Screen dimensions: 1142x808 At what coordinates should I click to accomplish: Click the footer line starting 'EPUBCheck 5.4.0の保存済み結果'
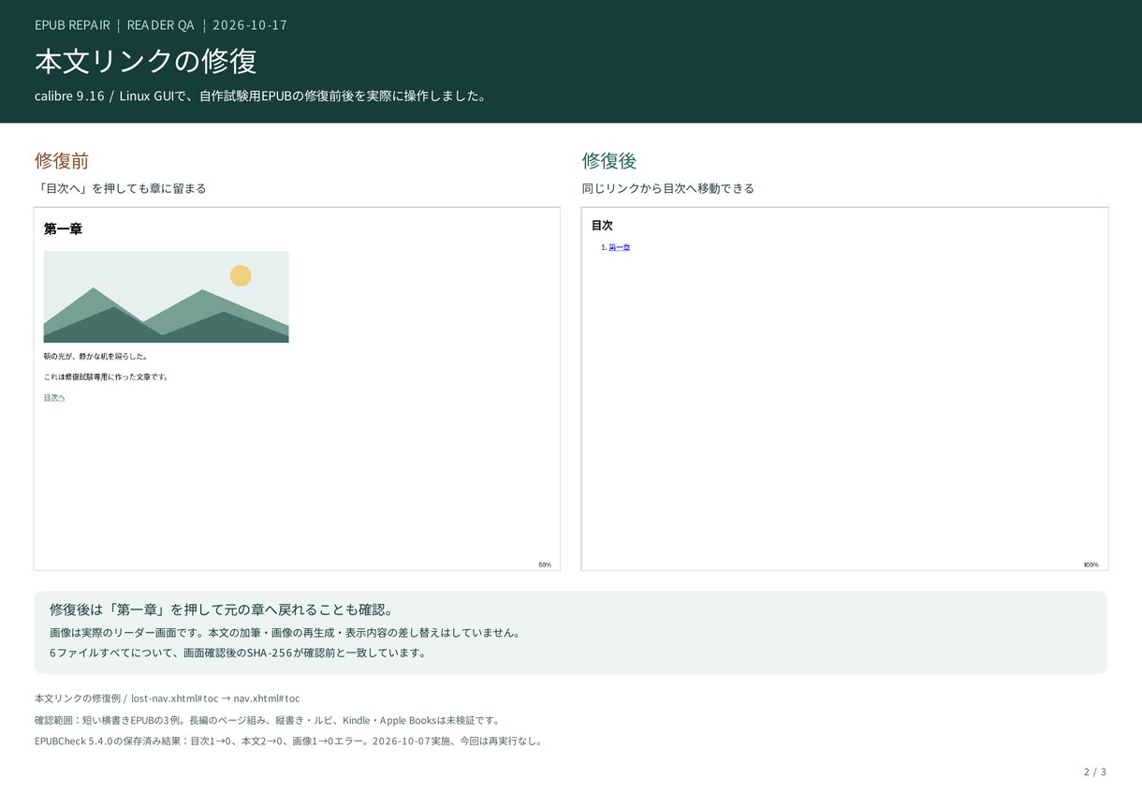click(288, 742)
